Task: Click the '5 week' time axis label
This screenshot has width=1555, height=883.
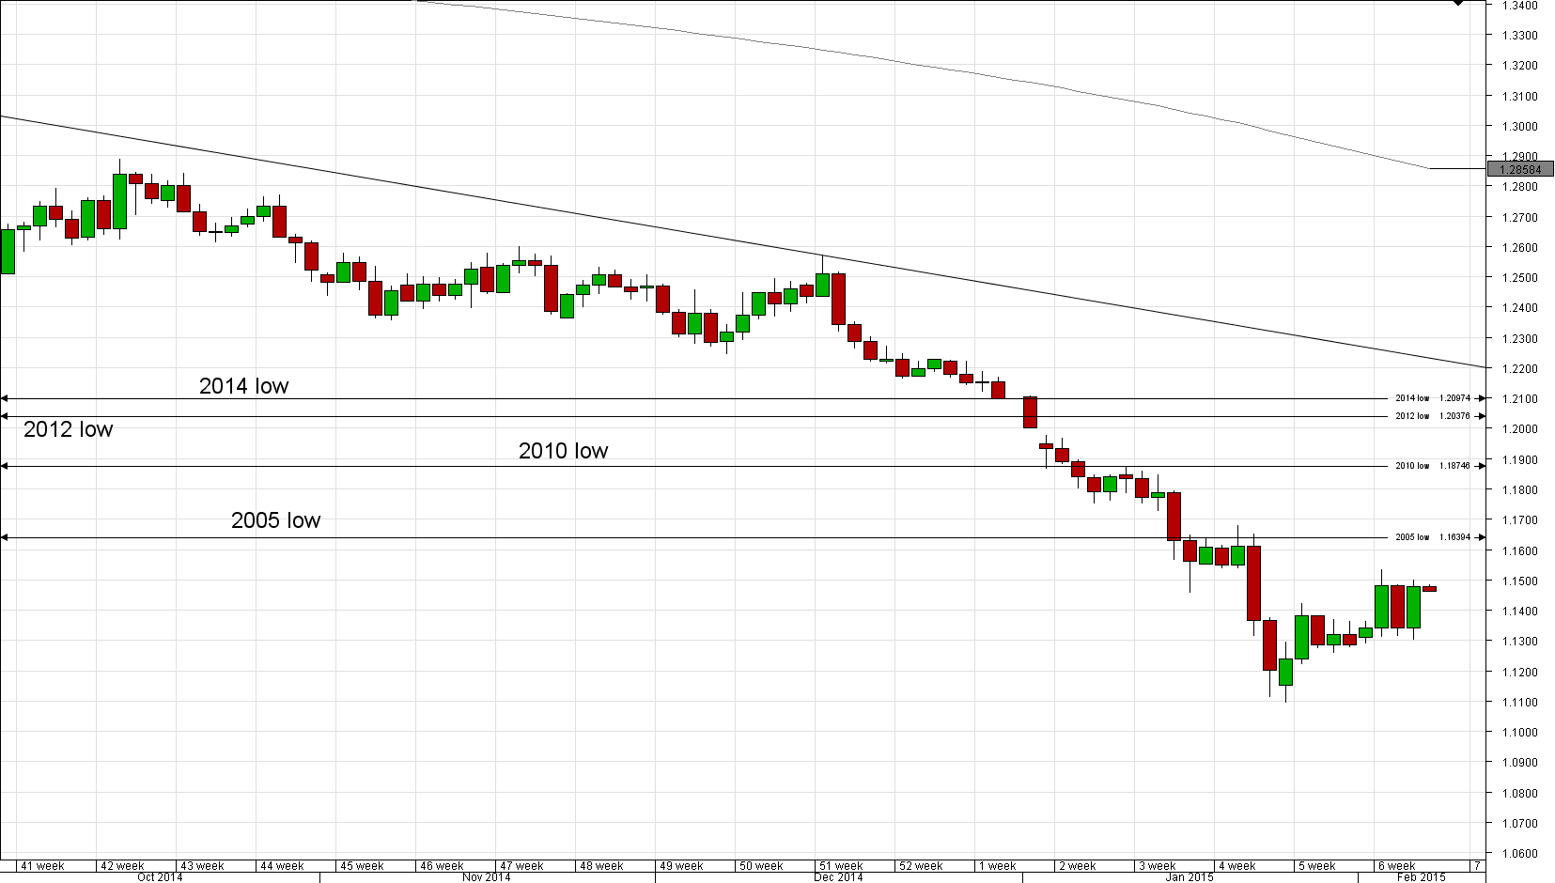Action: click(1317, 866)
